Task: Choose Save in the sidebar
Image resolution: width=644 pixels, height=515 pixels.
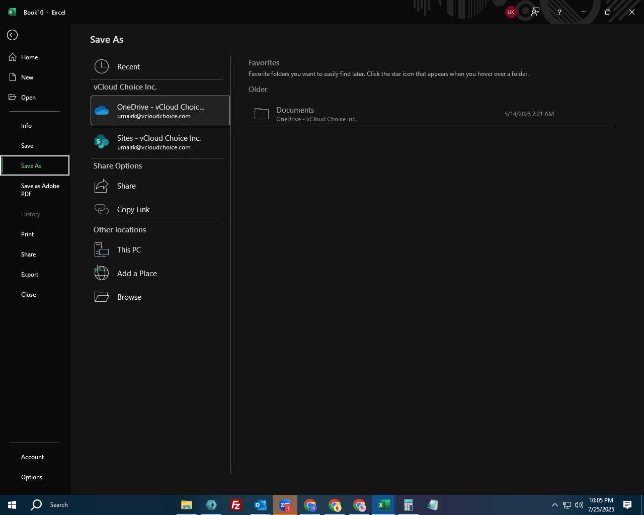Action: (x=35, y=146)
